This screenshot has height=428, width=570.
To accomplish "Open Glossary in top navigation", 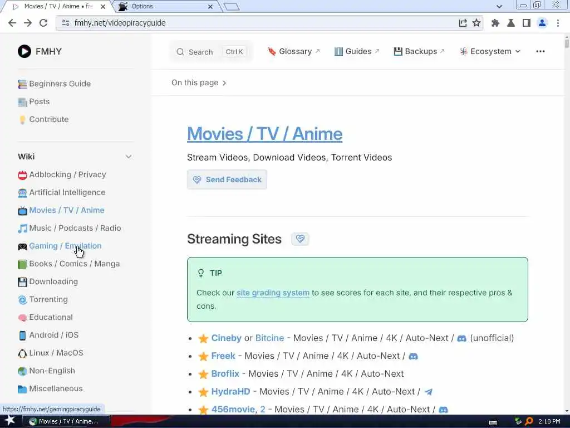I will [294, 51].
